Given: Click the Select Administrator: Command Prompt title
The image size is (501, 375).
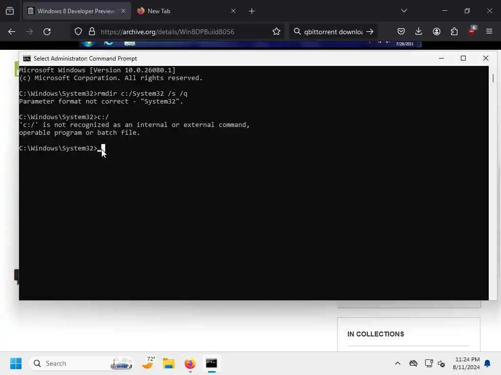Looking at the screenshot, I should click(85, 59).
